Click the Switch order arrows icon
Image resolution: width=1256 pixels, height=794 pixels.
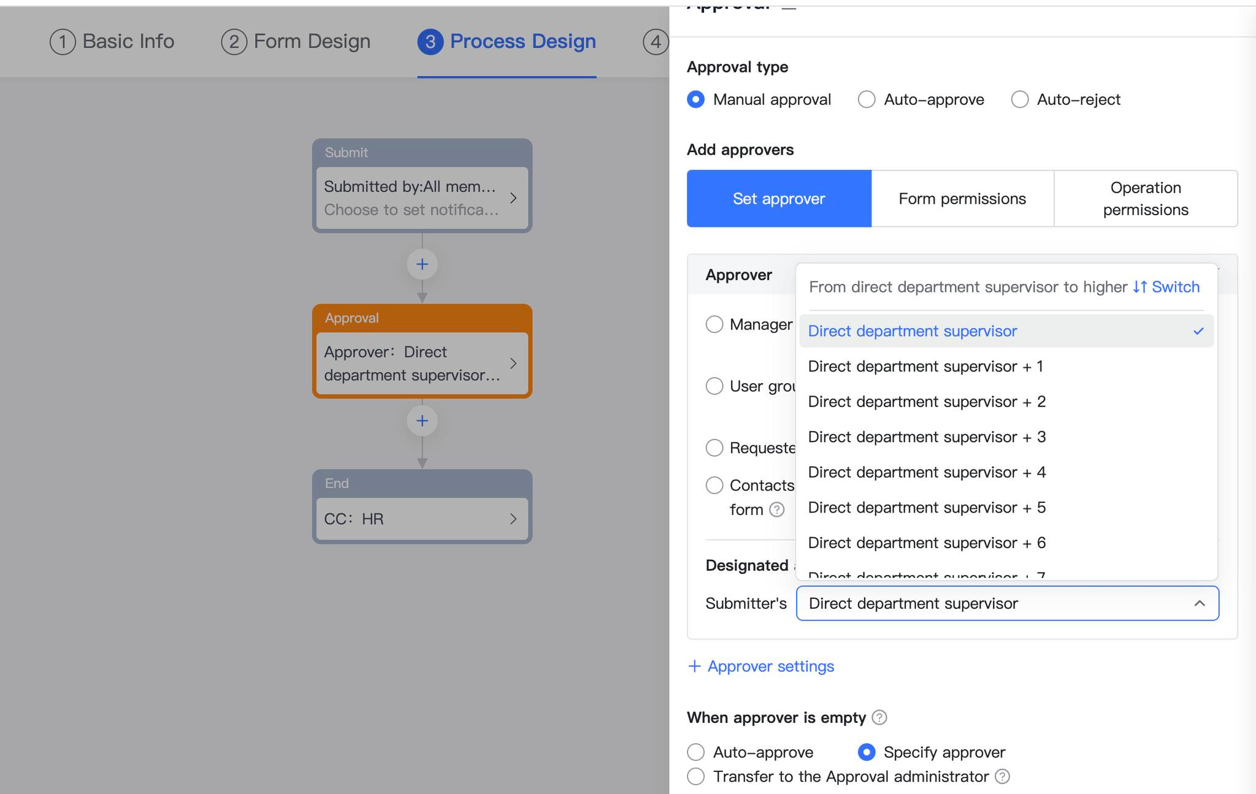click(1140, 287)
